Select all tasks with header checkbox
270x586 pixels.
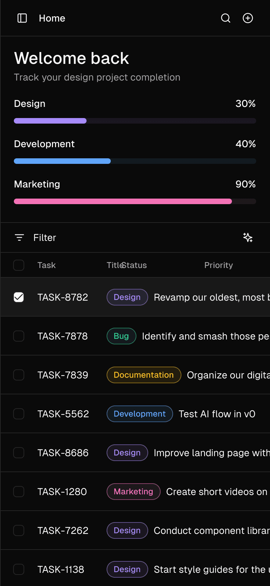[19, 265]
